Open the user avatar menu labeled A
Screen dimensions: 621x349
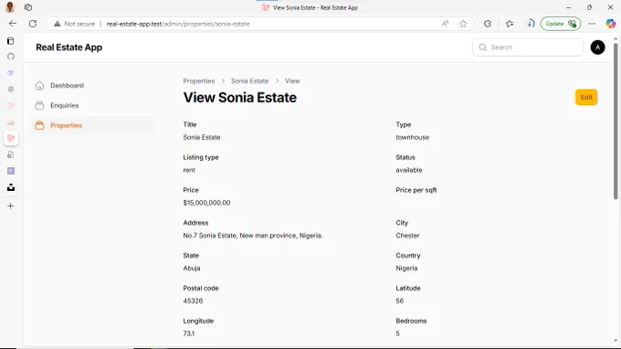click(597, 48)
